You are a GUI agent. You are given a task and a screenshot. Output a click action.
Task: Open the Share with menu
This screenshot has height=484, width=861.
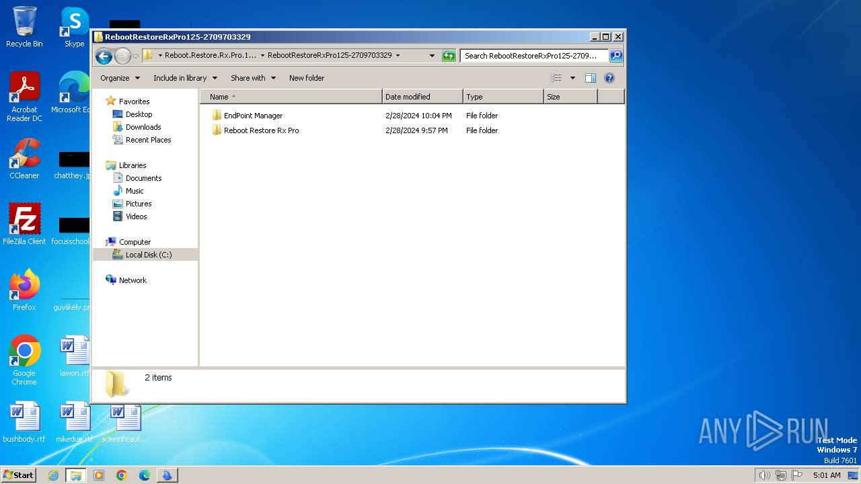[x=253, y=78]
